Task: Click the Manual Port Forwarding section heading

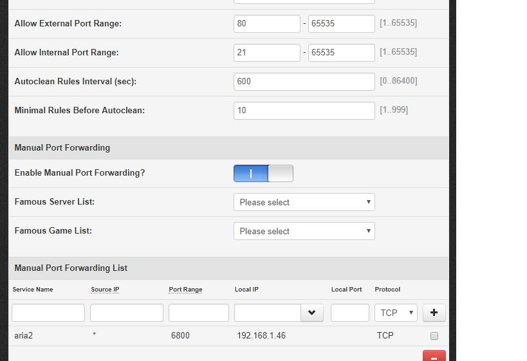Action: [x=62, y=147]
